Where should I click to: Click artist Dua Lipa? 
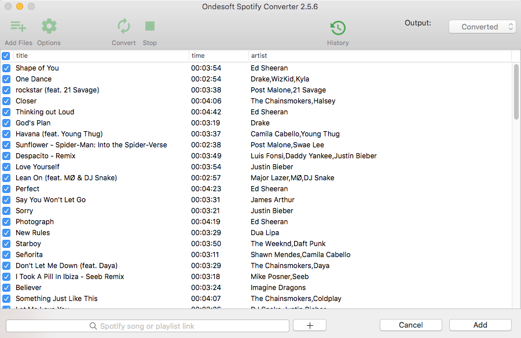(265, 233)
